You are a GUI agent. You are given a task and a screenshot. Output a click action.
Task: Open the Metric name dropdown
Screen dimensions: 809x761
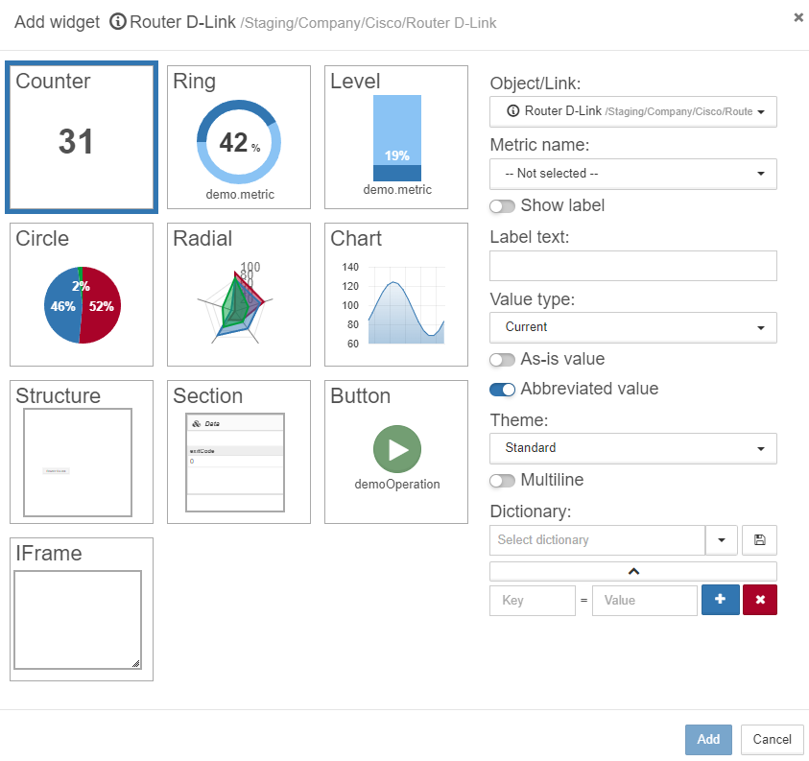coord(633,174)
